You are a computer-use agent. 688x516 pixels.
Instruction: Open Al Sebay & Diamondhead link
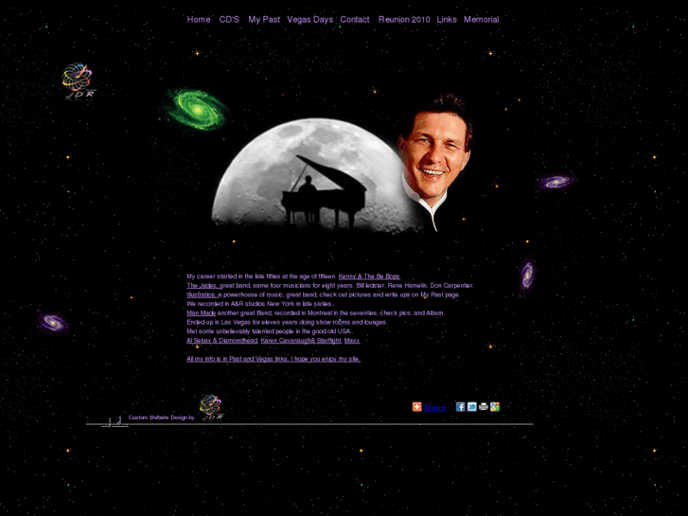click(222, 340)
